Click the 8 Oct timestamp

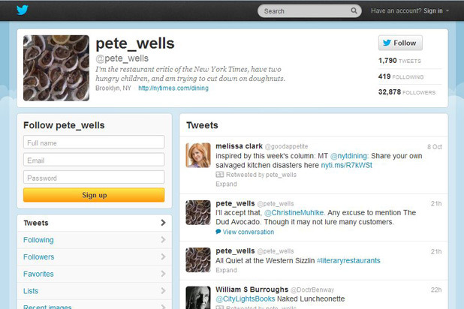pos(435,147)
